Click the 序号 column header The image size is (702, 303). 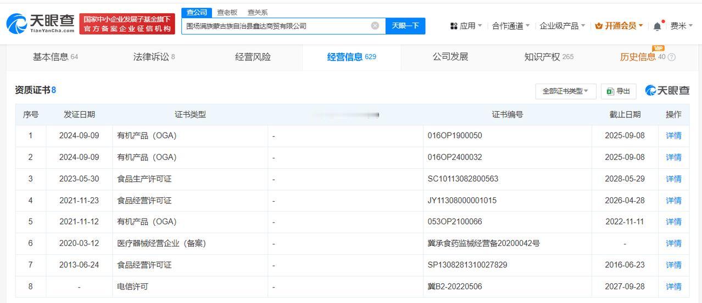tap(31, 115)
